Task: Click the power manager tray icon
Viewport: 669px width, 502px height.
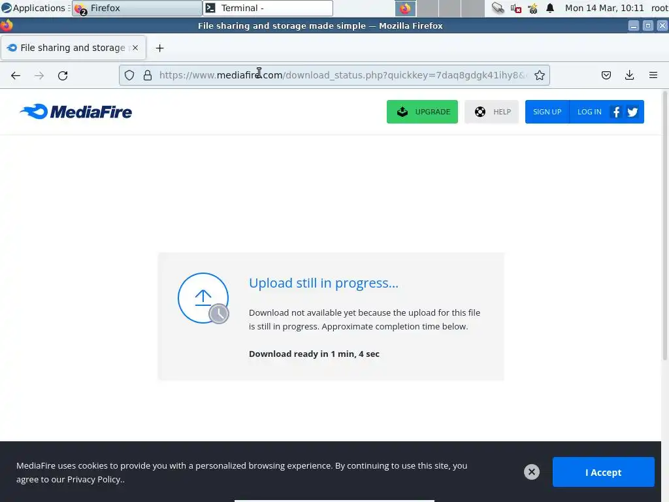Action: point(532,8)
